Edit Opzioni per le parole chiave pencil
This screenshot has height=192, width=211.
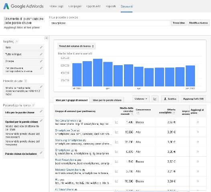pyautogui.click(x=41, y=120)
